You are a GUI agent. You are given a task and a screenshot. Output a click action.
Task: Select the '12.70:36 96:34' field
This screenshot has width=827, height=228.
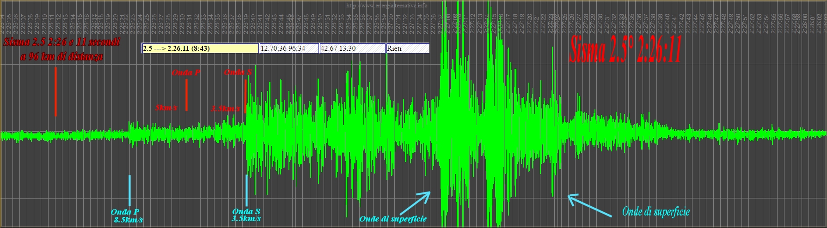[289, 48]
